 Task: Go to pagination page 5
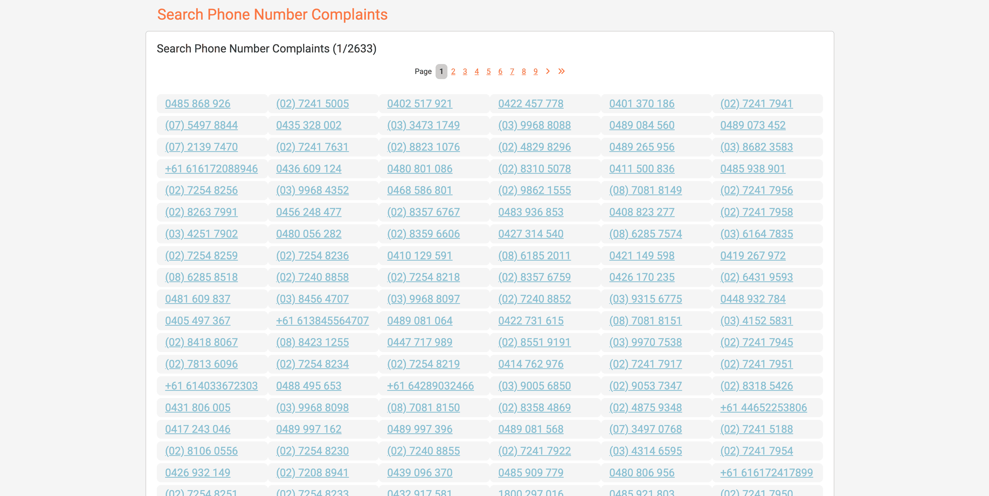click(488, 72)
